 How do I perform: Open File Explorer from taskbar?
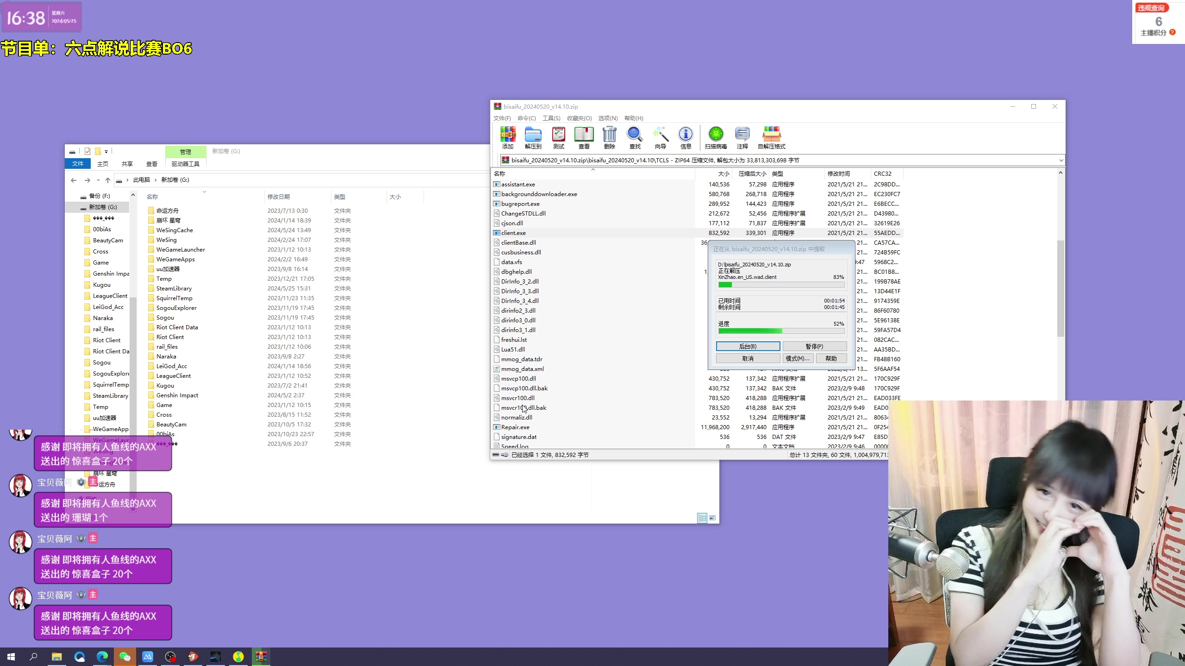click(56, 656)
